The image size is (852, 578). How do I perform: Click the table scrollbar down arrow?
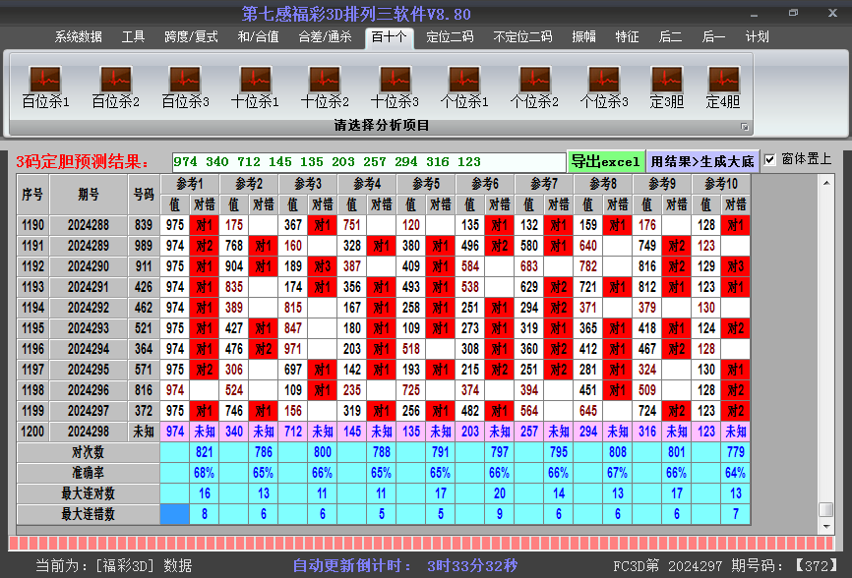[x=825, y=527]
